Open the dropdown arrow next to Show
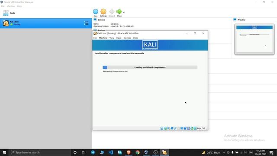277x156 pixels. [x=124, y=13]
